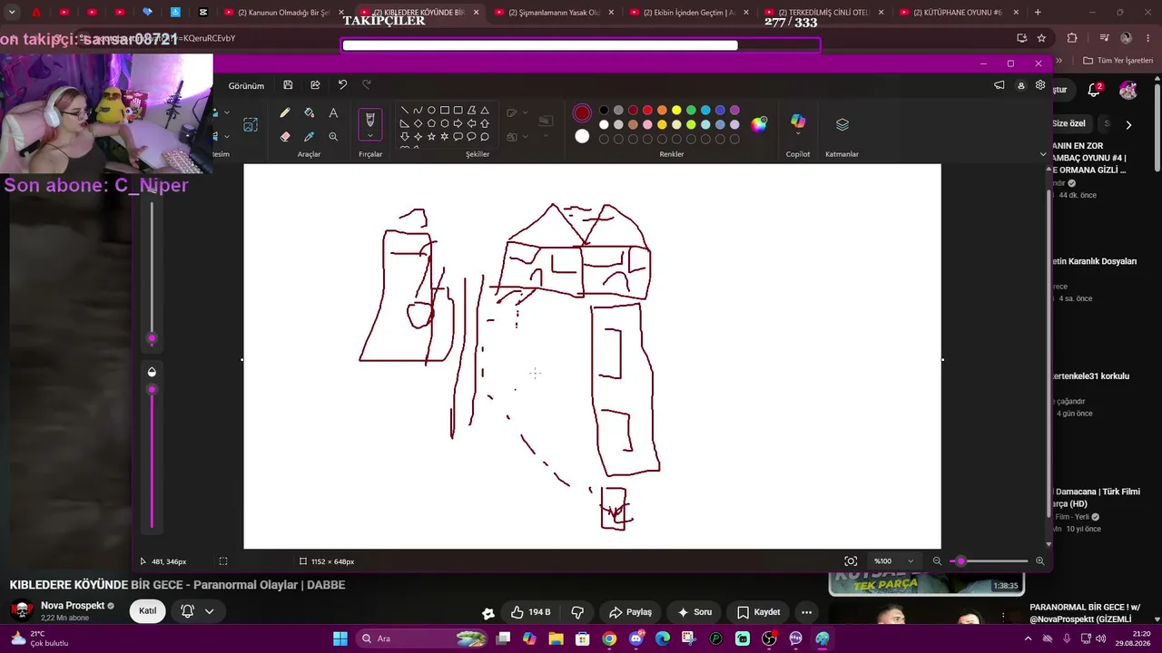Switch to KÜTÜPHANE OYUNU #6 tab
The height and width of the screenshot is (653, 1162).
(958, 13)
